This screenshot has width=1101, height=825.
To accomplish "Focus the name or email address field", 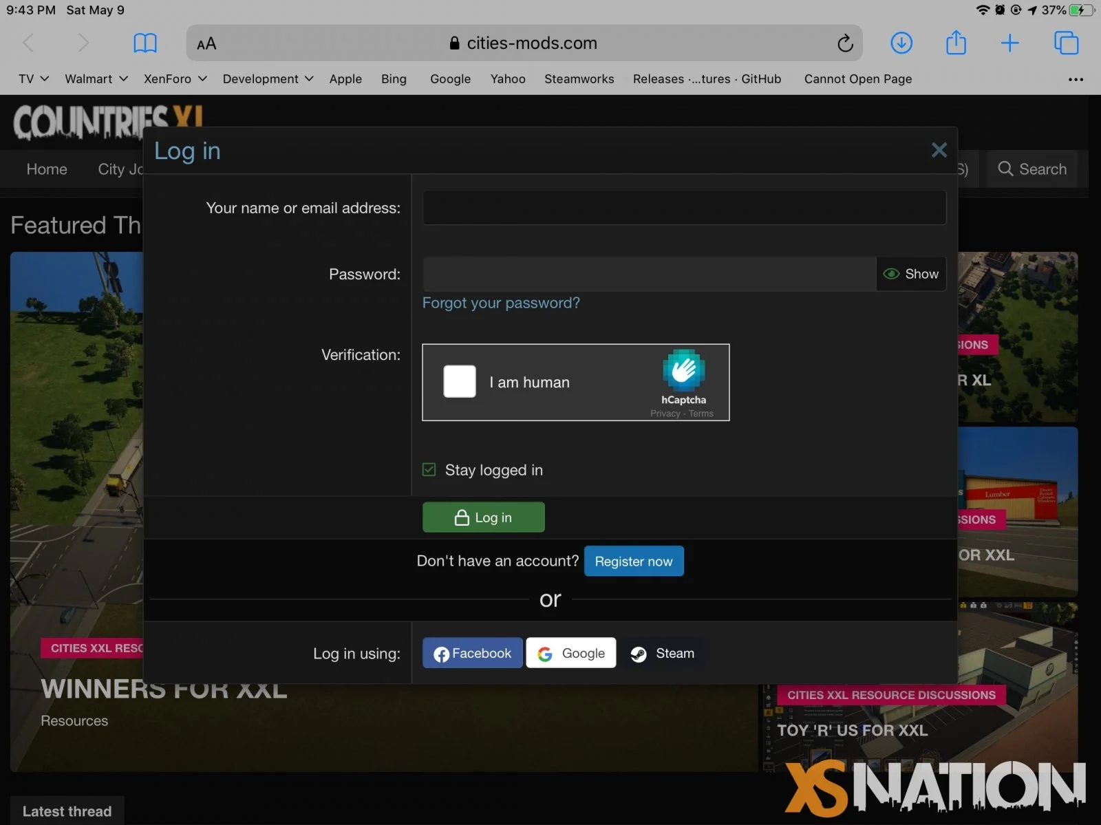I will pyautogui.click(x=684, y=208).
